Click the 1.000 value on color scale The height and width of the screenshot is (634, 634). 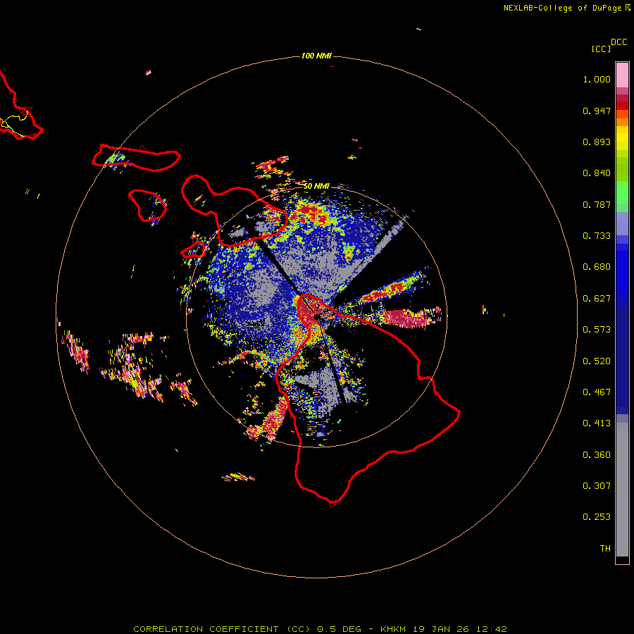(597, 79)
